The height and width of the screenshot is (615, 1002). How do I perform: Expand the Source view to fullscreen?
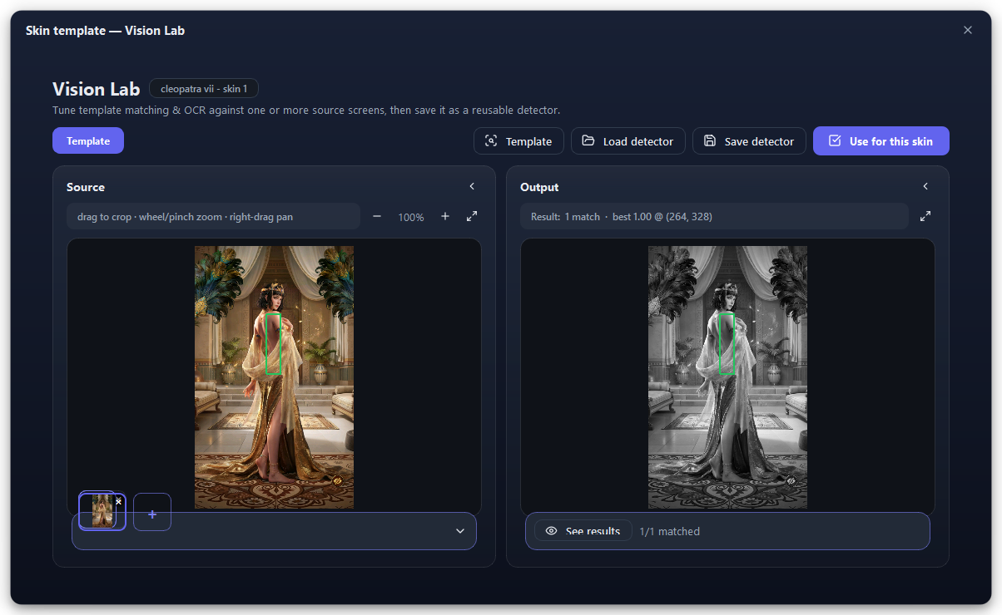point(472,217)
